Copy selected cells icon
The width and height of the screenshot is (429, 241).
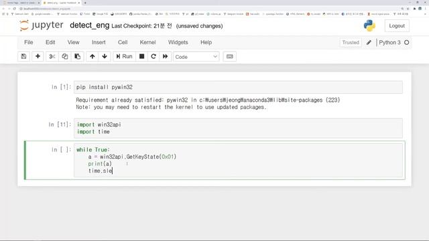[65, 56]
